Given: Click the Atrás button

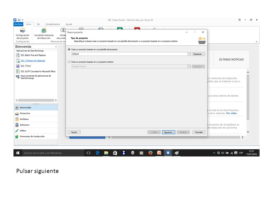Looking at the screenshot, I should (154, 132).
